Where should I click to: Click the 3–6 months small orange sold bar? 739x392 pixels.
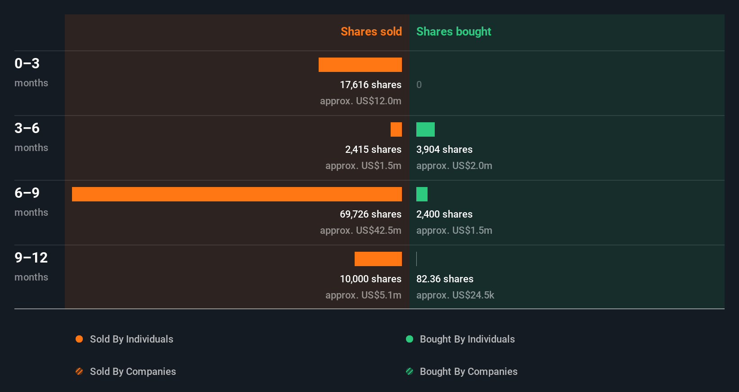coord(396,129)
